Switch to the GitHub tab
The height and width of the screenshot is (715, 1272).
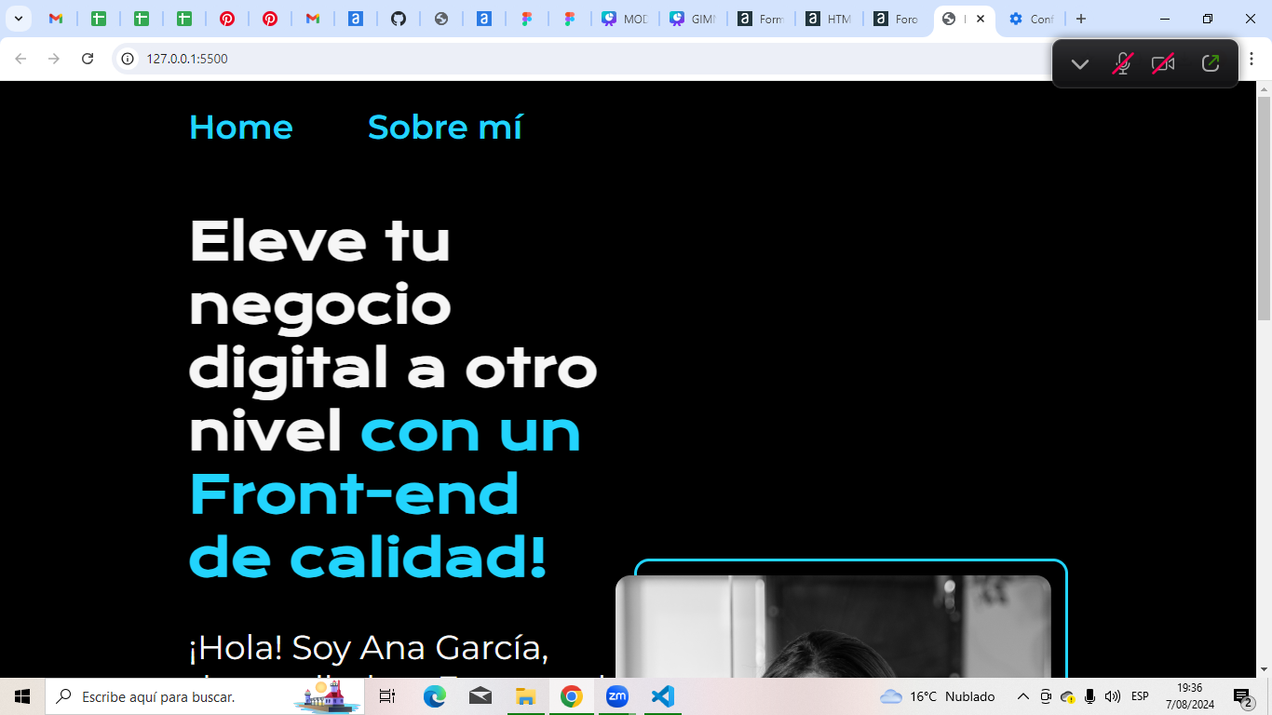399,19
